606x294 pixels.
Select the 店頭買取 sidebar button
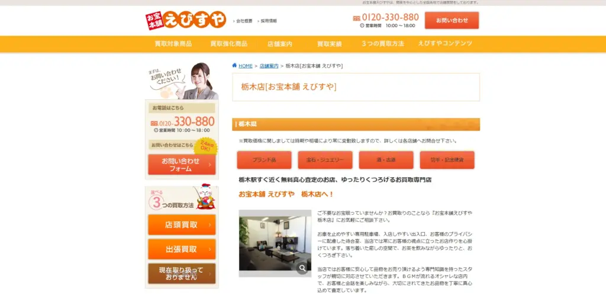point(182,225)
